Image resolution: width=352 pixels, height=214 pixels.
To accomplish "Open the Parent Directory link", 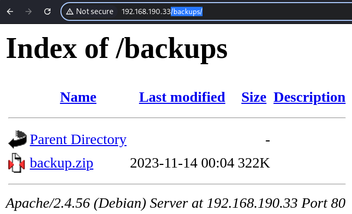I will 78,139.
